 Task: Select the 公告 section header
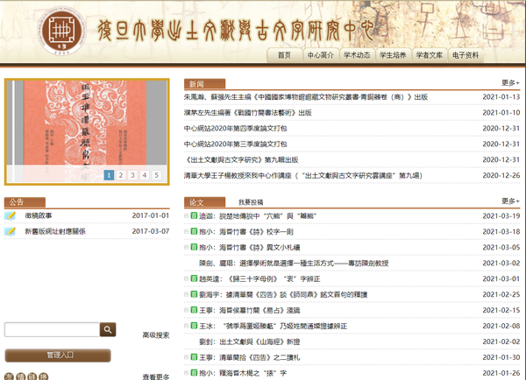(x=25, y=202)
